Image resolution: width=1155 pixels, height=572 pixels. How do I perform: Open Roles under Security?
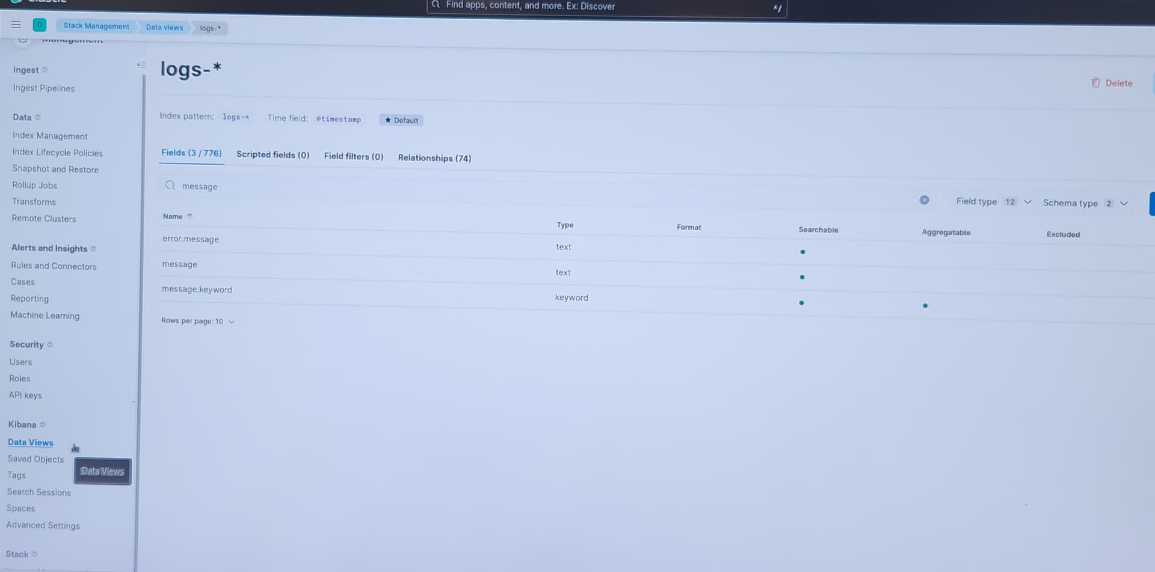(x=20, y=379)
